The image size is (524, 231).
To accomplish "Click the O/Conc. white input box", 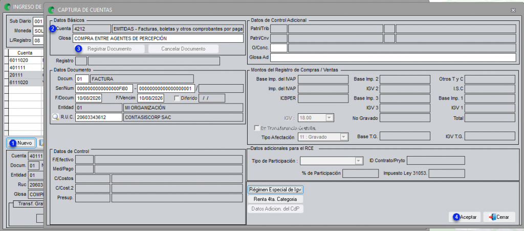I will click(279, 48).
